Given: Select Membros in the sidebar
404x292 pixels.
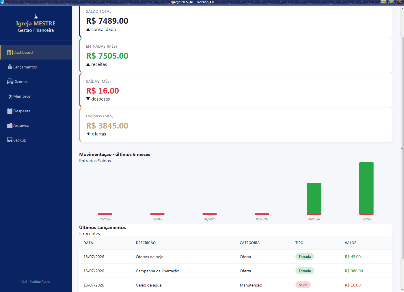Looking at the screenshot, I should coord(36,96).
